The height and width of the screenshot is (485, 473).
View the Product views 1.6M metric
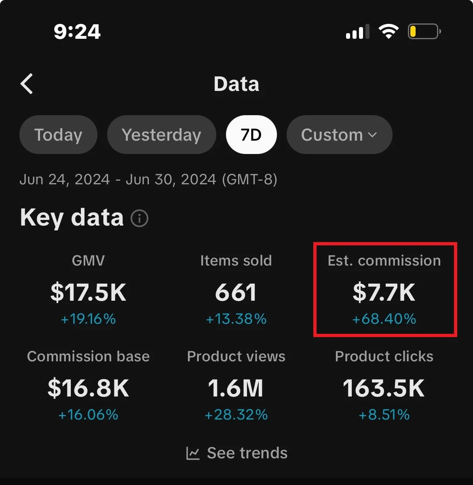tap(236, 387)
